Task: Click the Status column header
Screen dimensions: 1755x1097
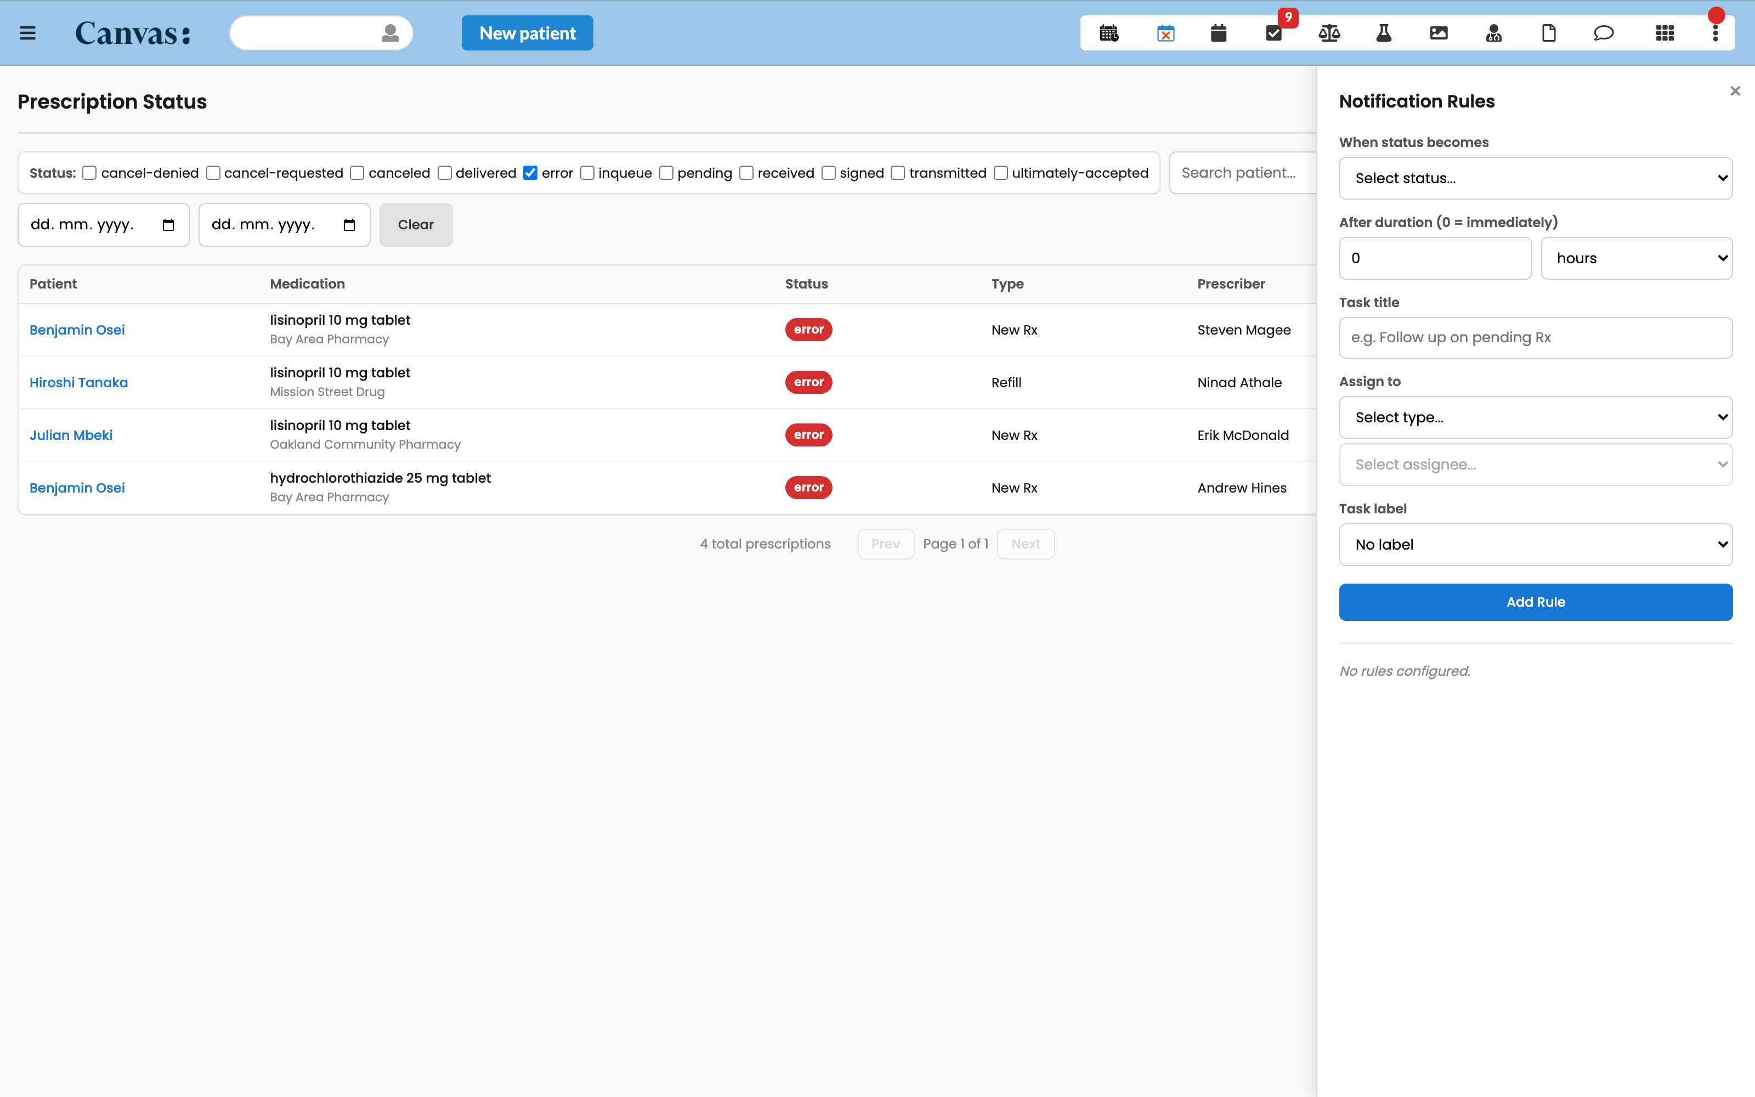Action: [806, 284]
